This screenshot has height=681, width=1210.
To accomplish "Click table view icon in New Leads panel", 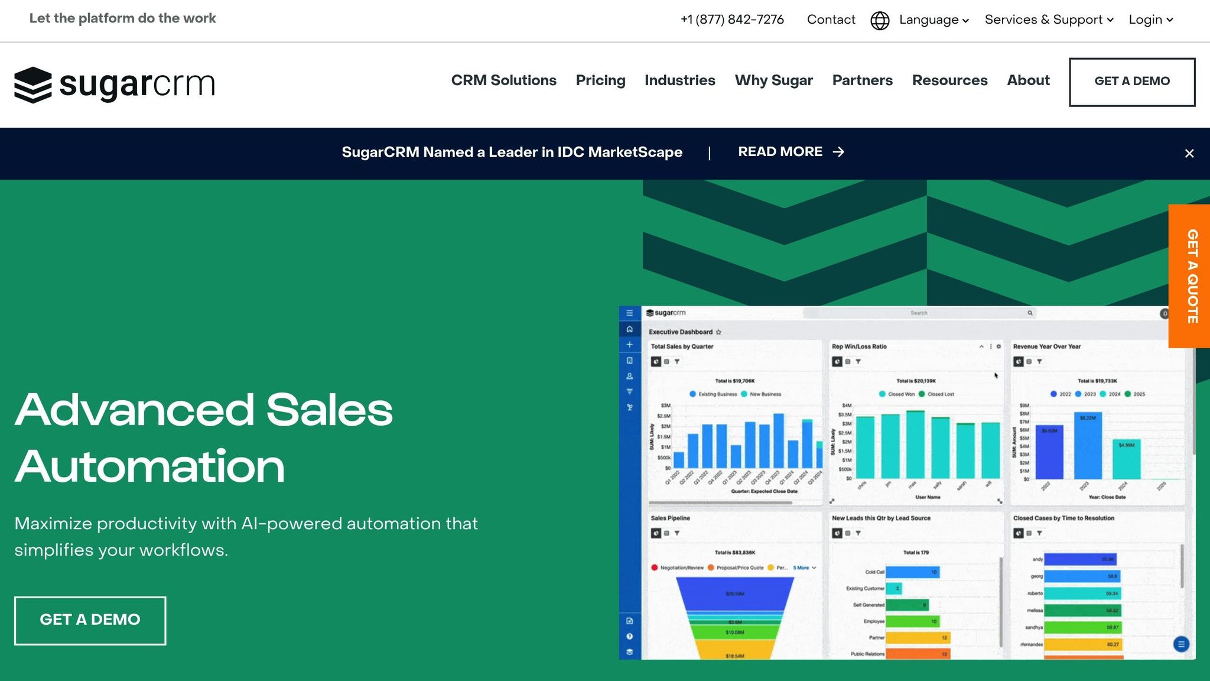I will pyautogui.click(x=848, y=533).
